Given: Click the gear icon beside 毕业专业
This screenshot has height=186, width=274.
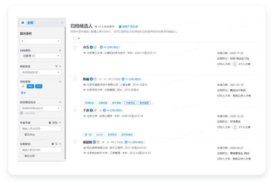Looking at the screenshot, I should click(x=50, y=123).
